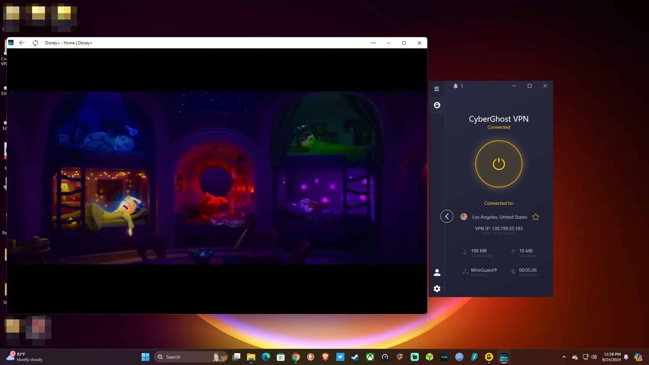Image resolution: width=649 pixels, height=365 pixels.
Task: Open Steam from the taskbar
Action: (x=355, y=357)
